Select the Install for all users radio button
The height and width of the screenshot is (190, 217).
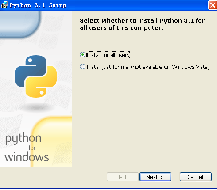click(x=82, y=55)
